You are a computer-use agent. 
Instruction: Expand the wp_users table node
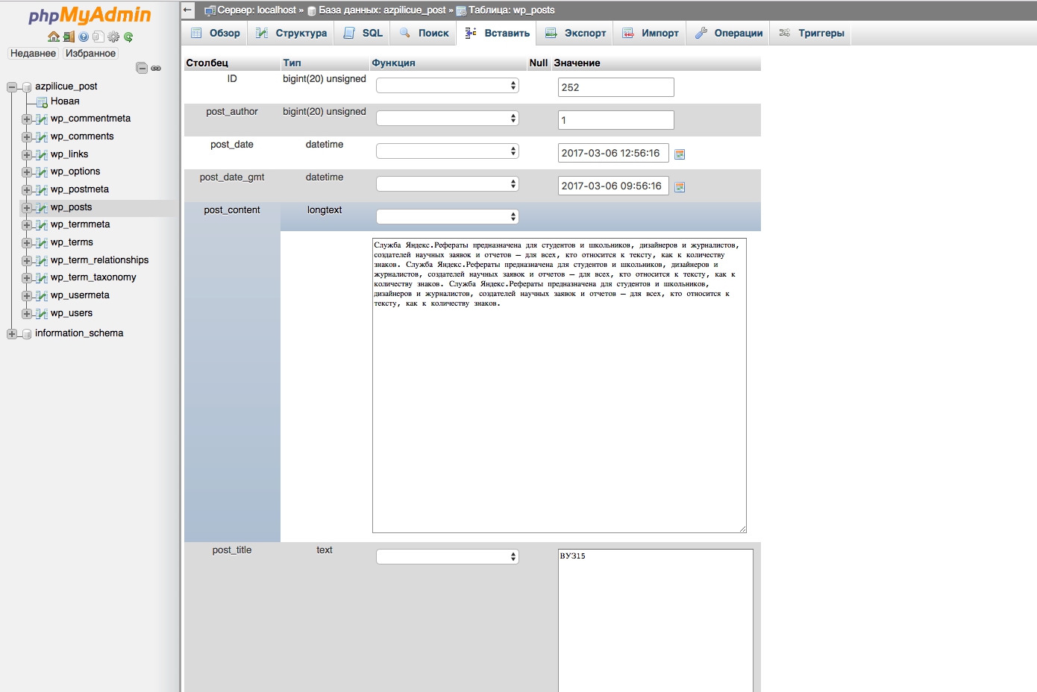click(x=27, y=314)
